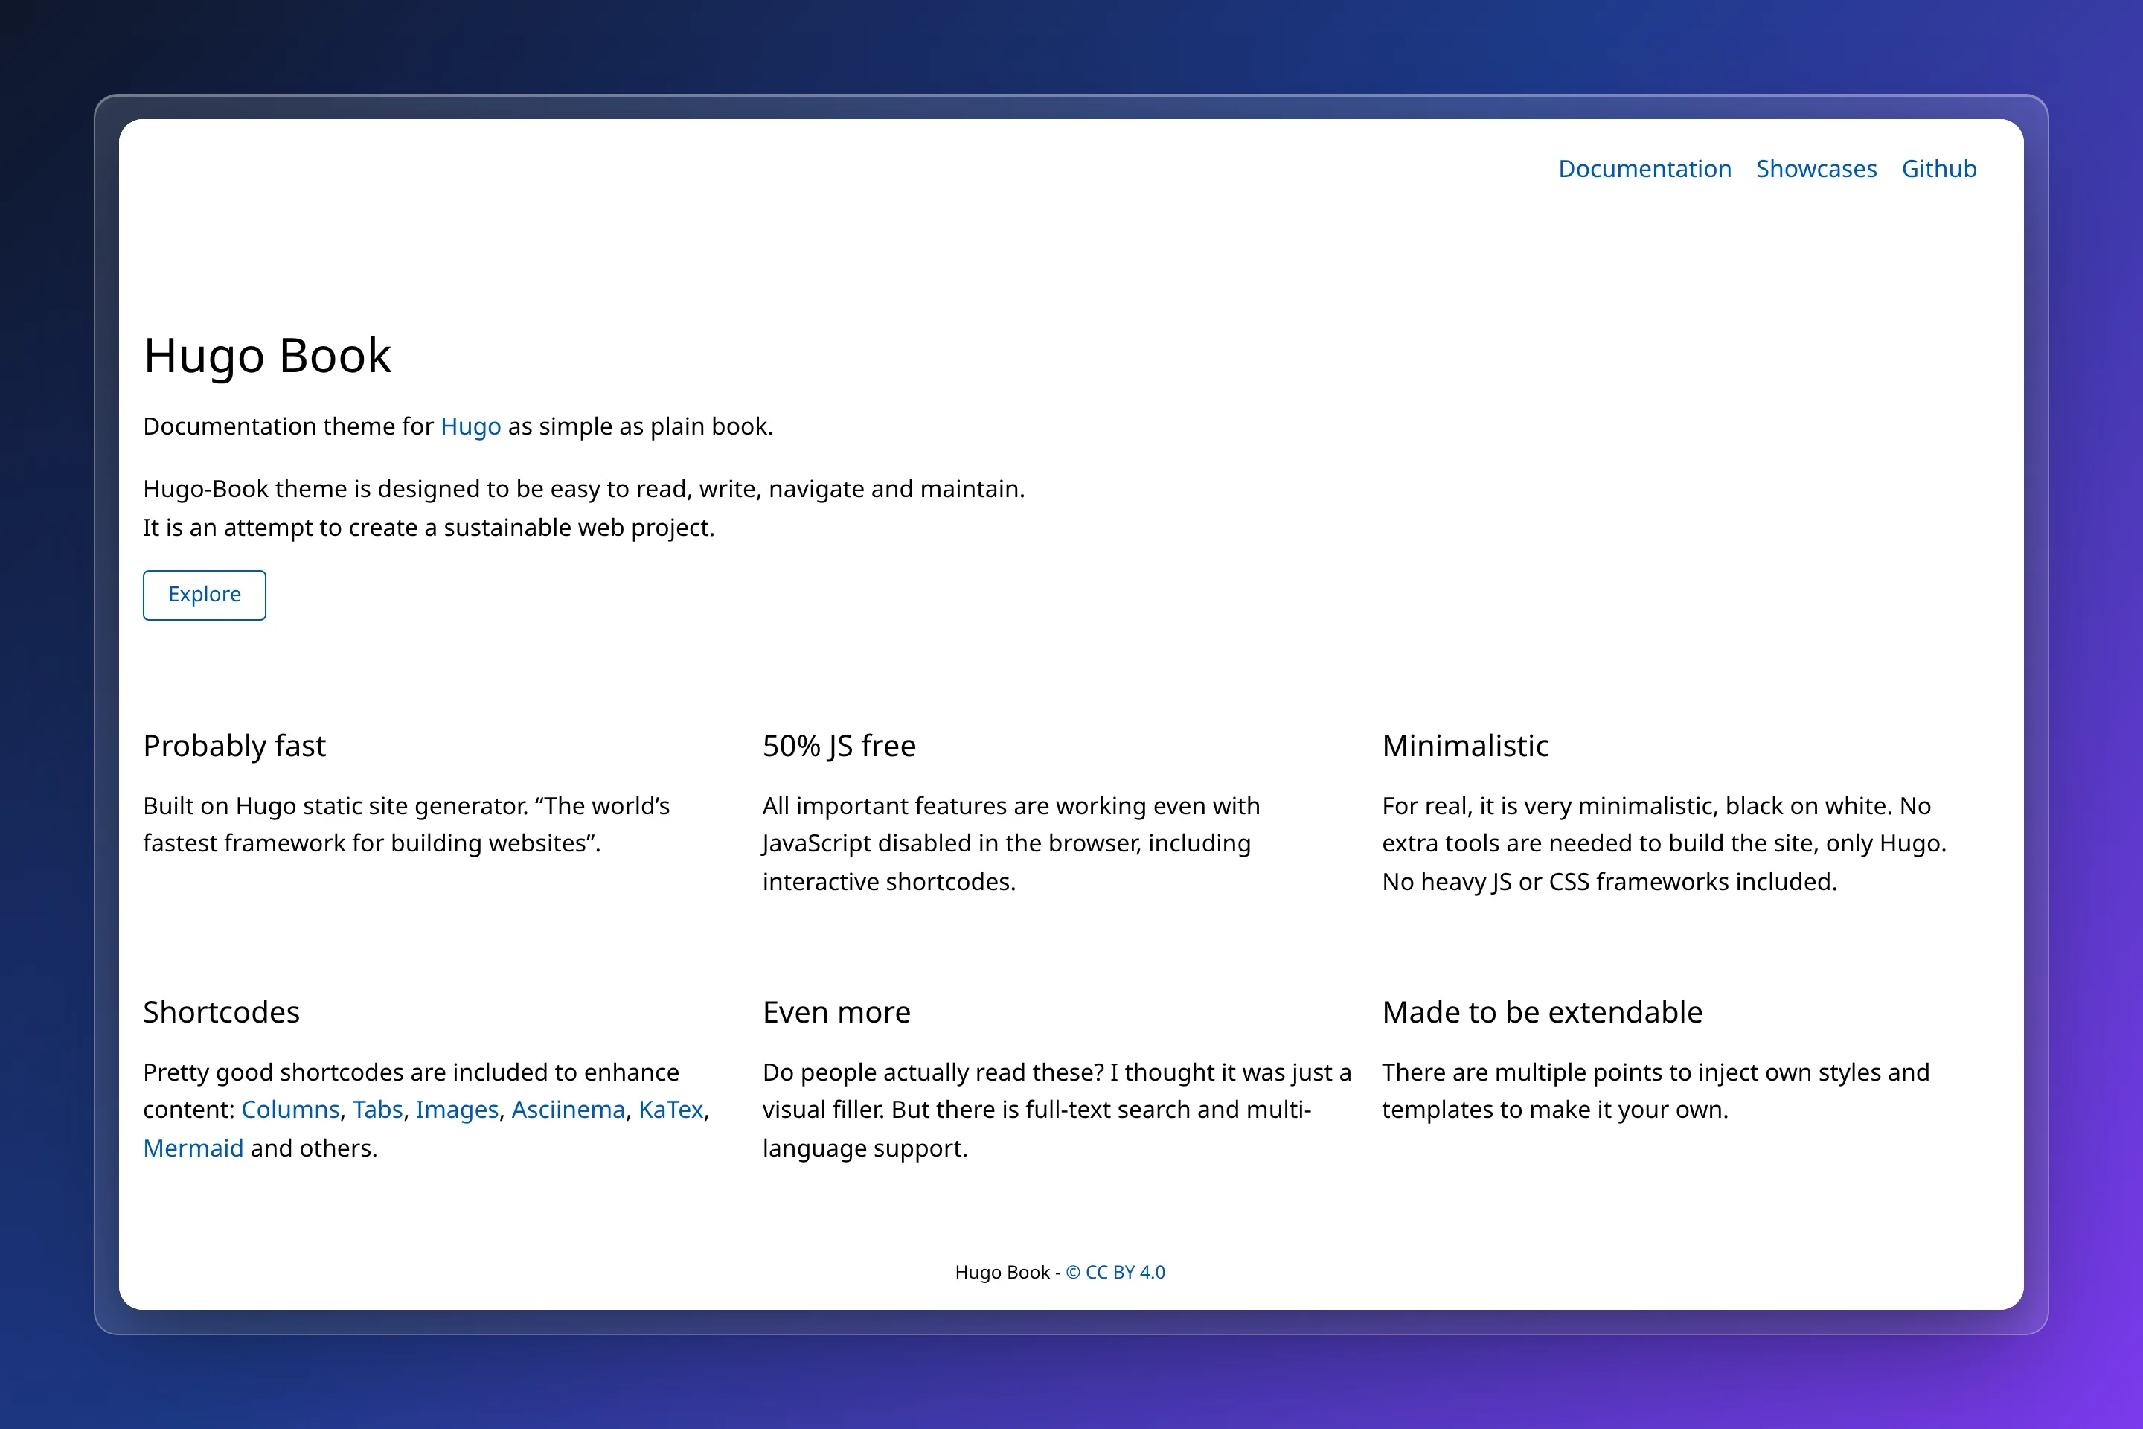2143x1429 pixels.
Task: Click the Hugo Book footer text
Action: tap(1002, 1272)
